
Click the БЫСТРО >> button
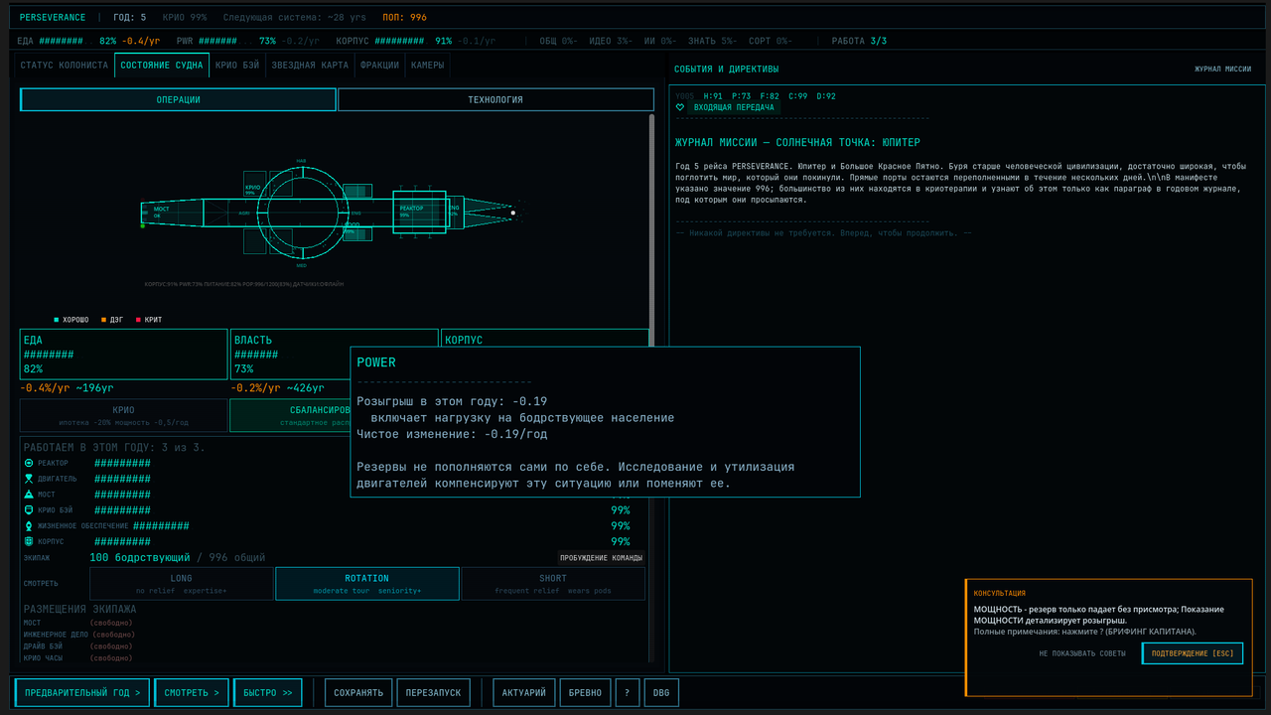point(268,692)
